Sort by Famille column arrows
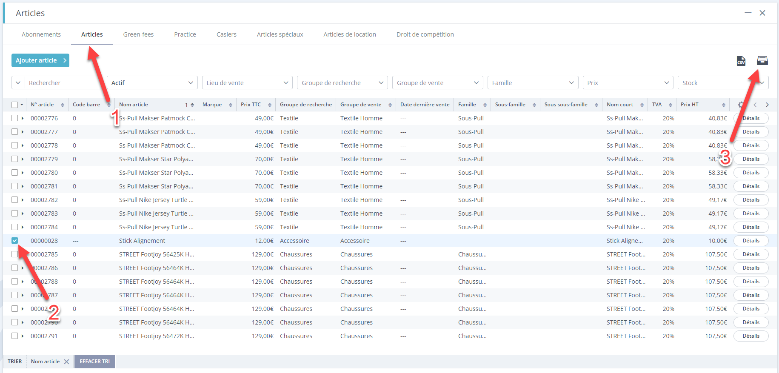This screenshot has width=779, height=373. [x=485, y=105]
